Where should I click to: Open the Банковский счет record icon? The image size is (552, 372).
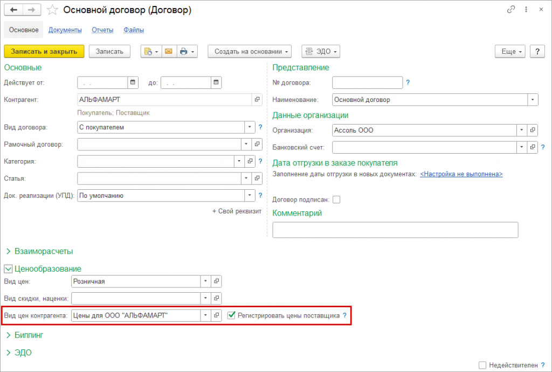coord(533,147)
